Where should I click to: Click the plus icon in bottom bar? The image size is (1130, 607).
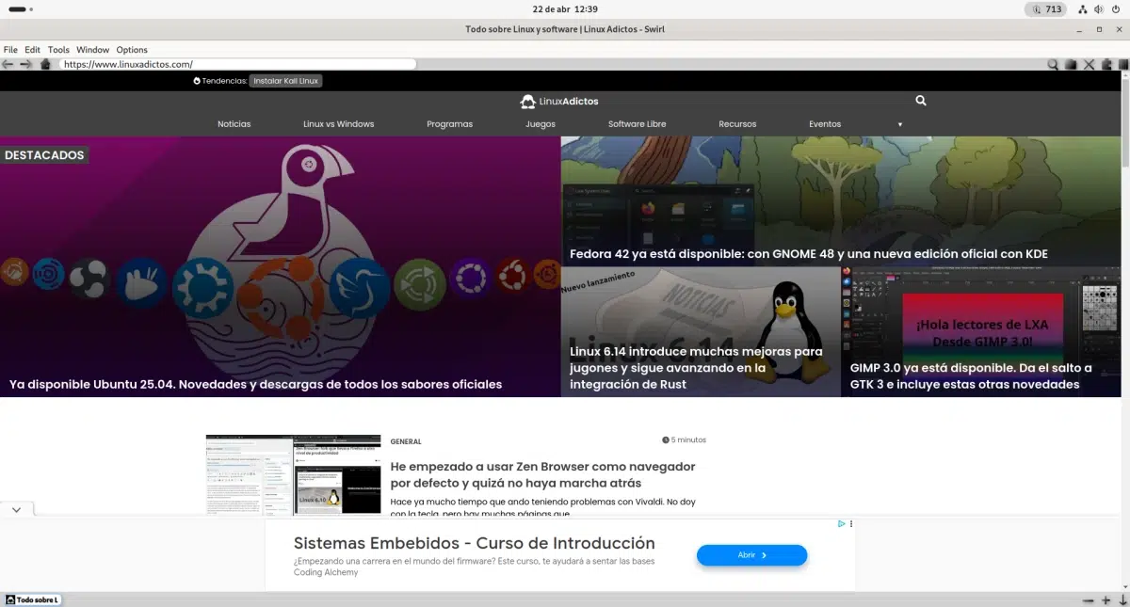[1106, 600]
